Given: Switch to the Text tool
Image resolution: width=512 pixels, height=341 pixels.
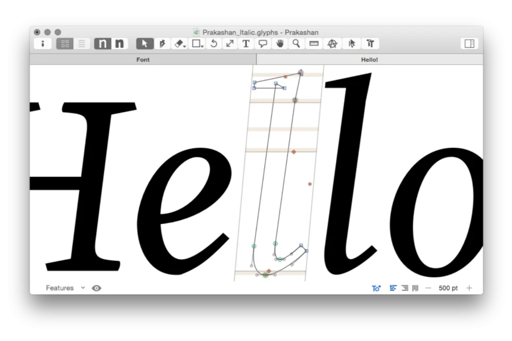Looking at the screenshot, I should (x=246, y=44).
